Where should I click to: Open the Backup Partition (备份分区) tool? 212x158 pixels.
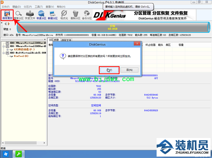click(87, 15)
